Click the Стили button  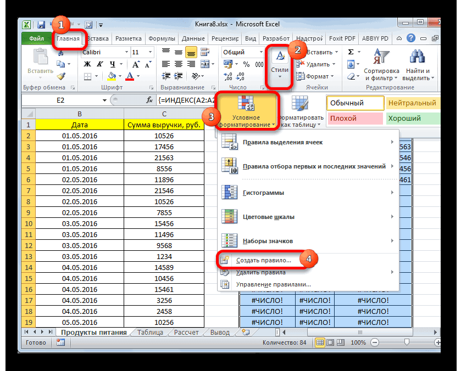(280, 65)
